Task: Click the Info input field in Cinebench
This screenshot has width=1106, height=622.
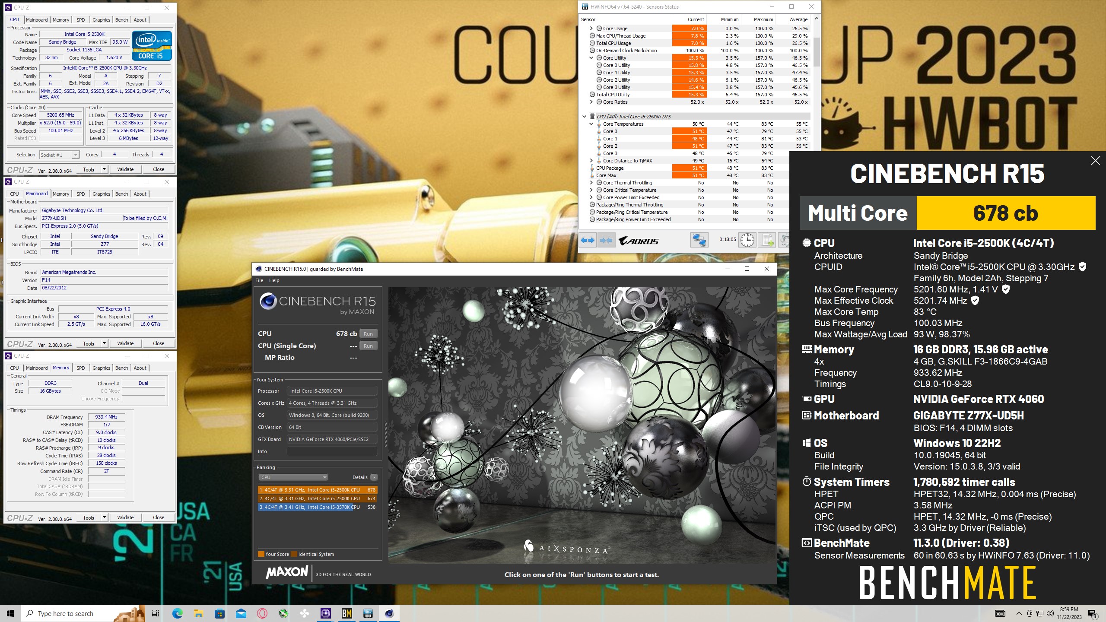Action: click(332, 451)
